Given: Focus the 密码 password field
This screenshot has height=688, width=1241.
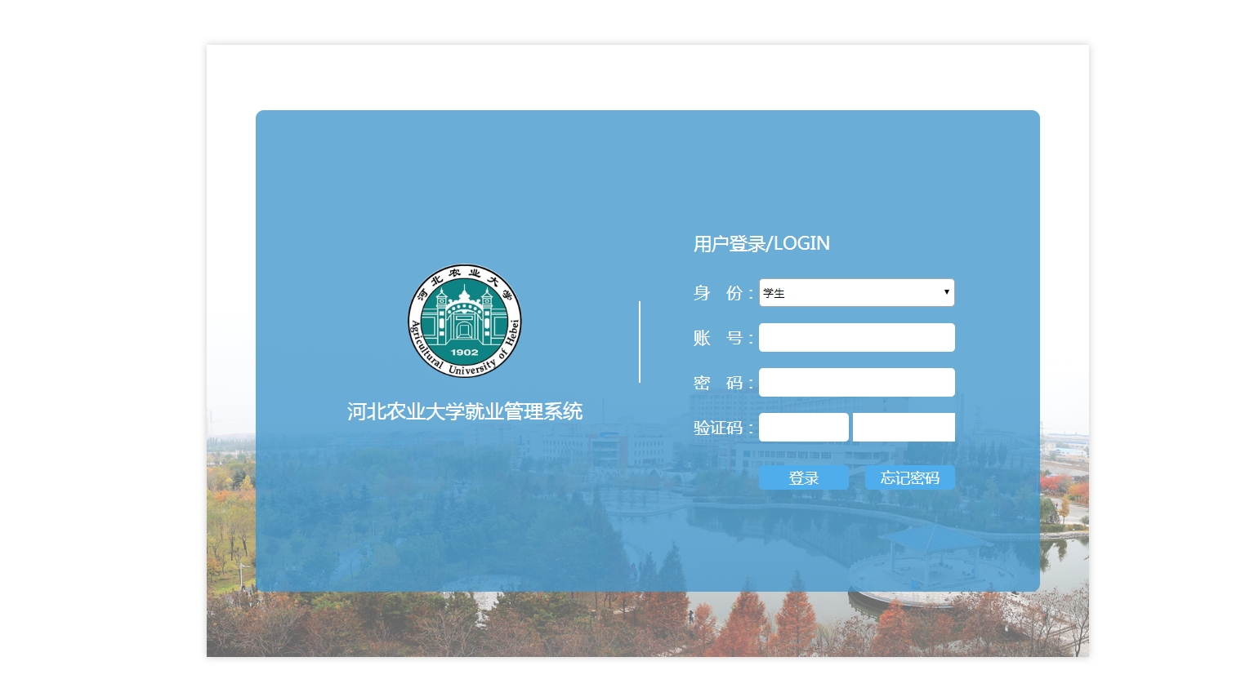Looking at the screenshot, I should (856, 382).
